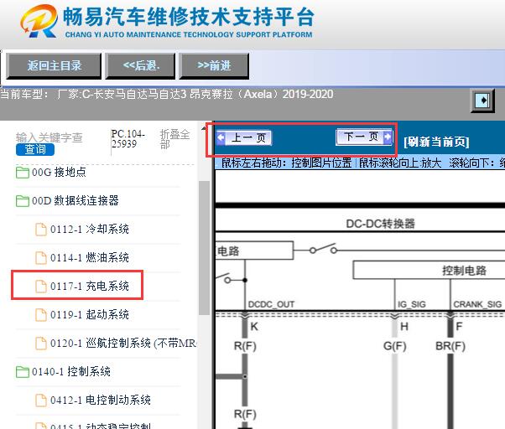The width and height of the screenshot is (505, 429).
Task: Click the blue 查询 search button
Action: pyautogui.click(x=35, y=149)
